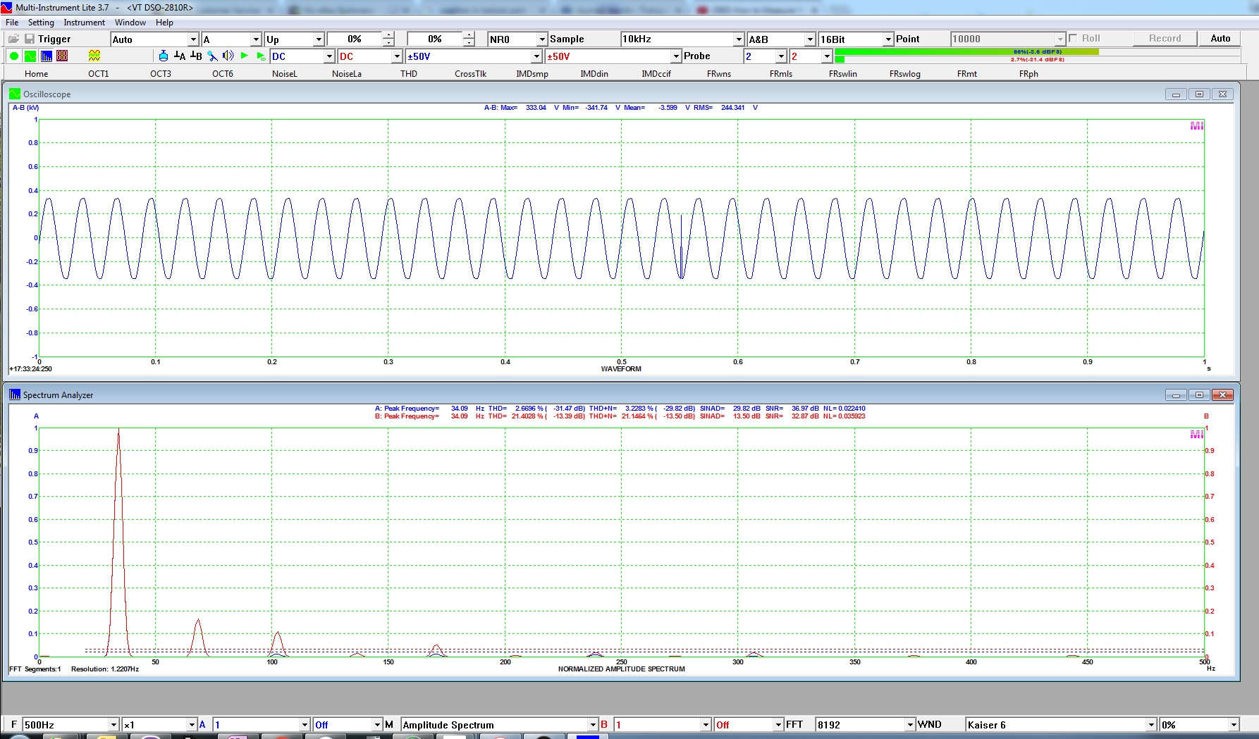Expand the Sample rate 10kHz dropdown

tap(738, 39)
